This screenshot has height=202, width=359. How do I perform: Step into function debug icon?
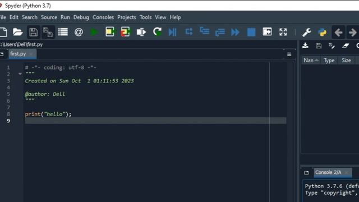204,31
